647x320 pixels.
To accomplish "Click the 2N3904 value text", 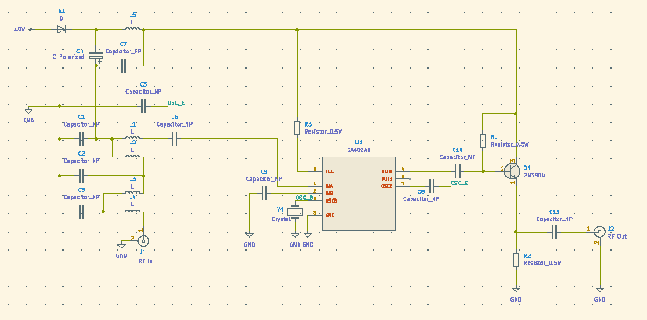I will pos(534,175).
